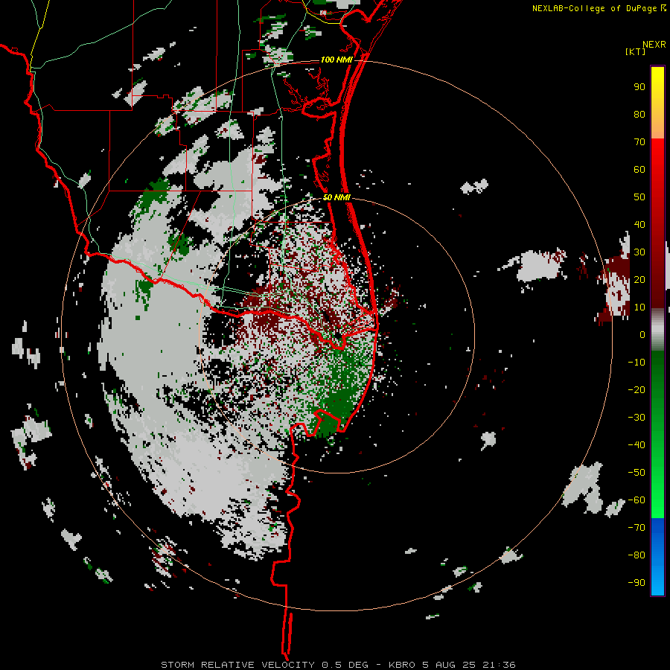This screenshot has height=670, width=670.
Task: Click the -40 value on velocity scale
Action: tap(636, 445)
